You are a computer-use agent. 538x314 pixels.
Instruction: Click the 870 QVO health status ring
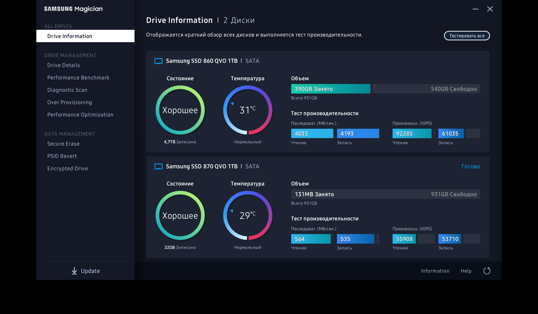point(180,215)
